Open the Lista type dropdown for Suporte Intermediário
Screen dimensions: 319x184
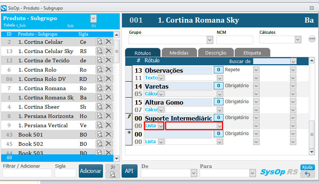[160, 126]
